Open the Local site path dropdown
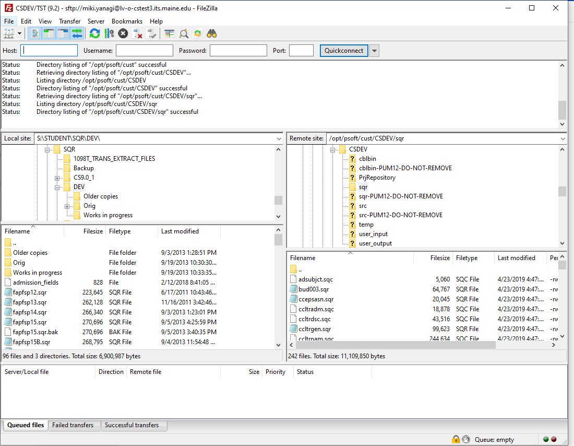The width and height of the screenshot is (574, 446). pos(279,138)
